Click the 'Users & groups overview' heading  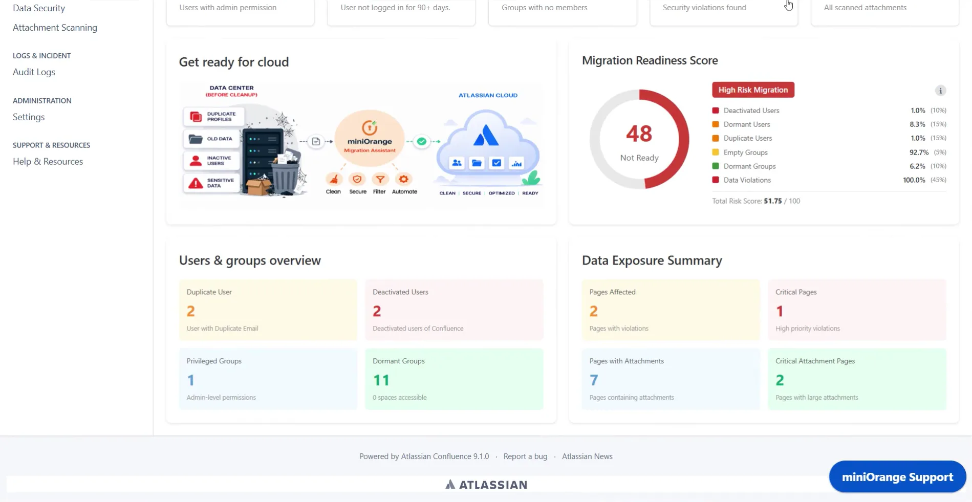point(250,261)
